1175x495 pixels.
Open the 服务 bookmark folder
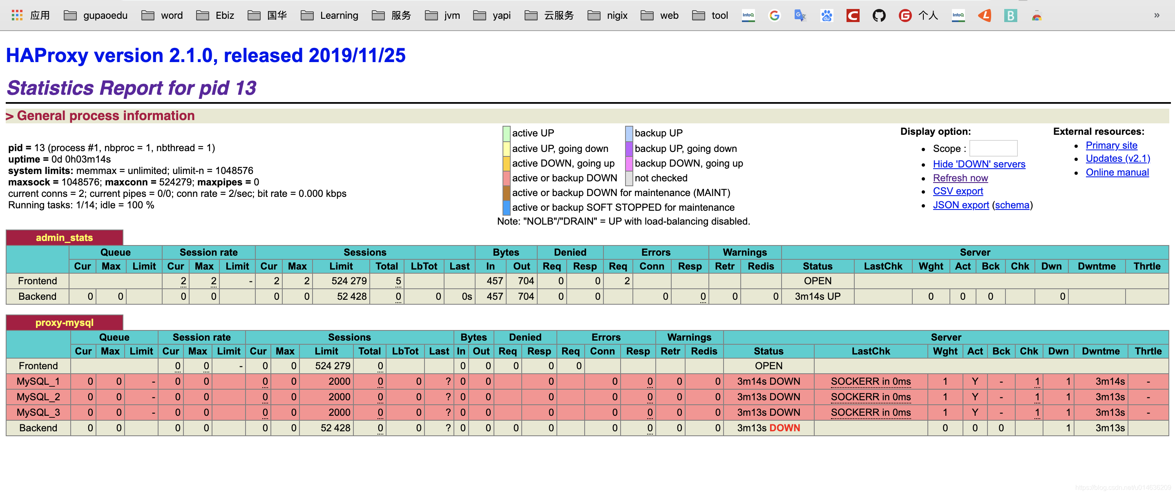(391, 16)
